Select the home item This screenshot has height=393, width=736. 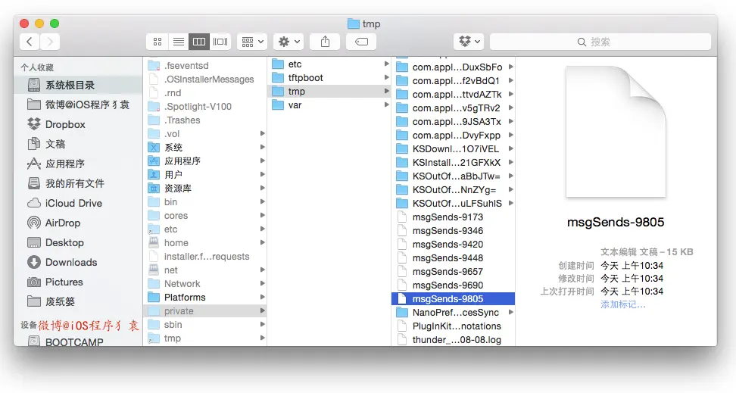coord(205,243)
